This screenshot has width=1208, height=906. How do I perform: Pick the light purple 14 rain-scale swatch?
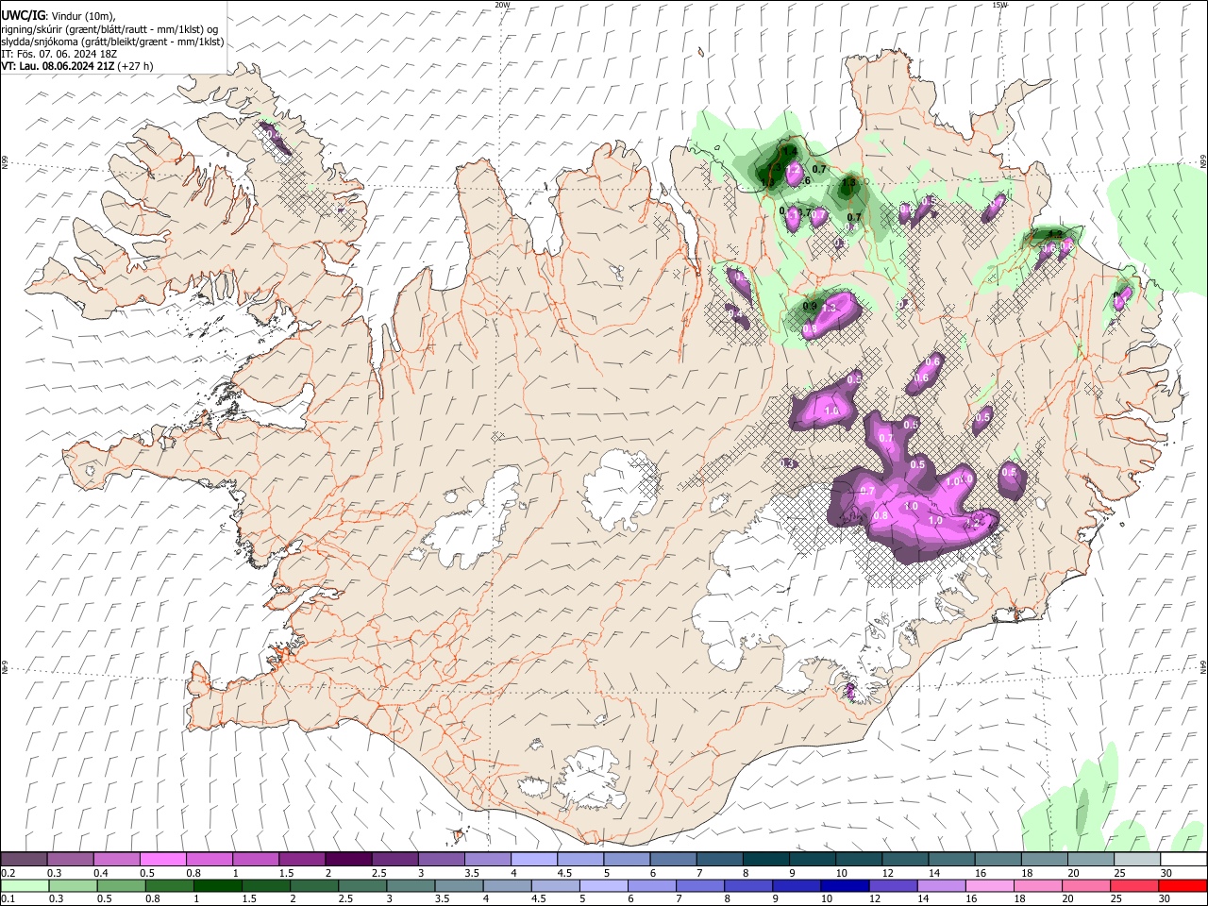pyautogui.click(x=940, y=885)
